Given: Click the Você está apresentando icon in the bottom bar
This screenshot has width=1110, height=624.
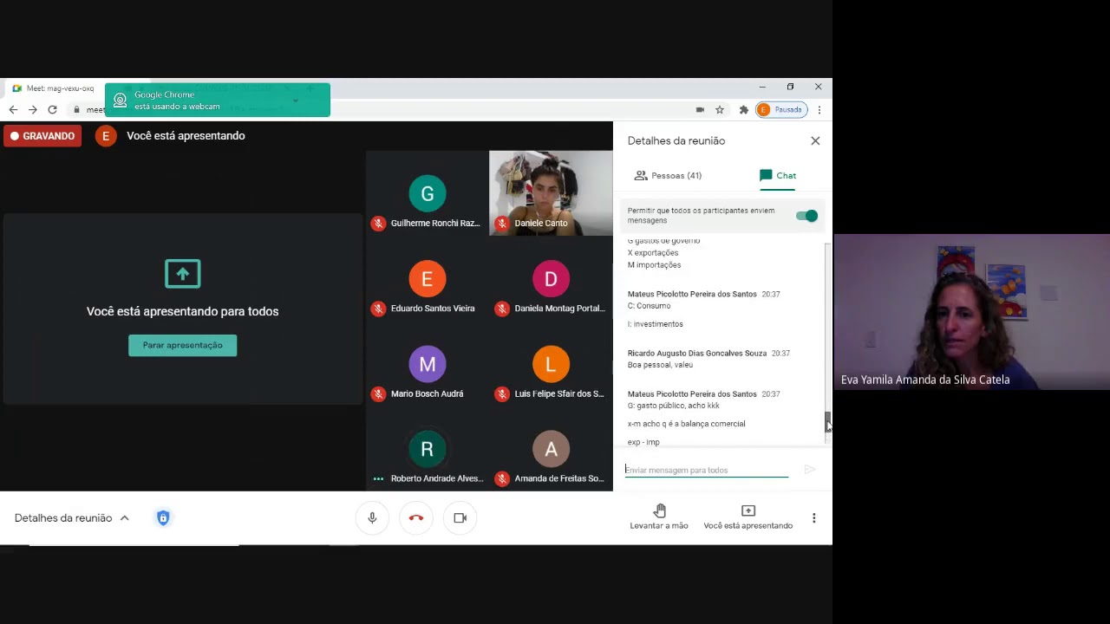Looking at the screenshot, I should [748, 510].
